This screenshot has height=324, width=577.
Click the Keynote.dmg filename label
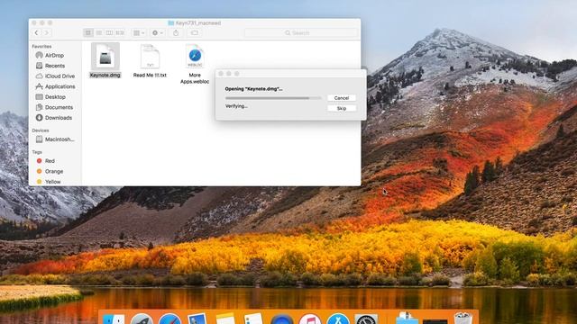coord(105,75)
